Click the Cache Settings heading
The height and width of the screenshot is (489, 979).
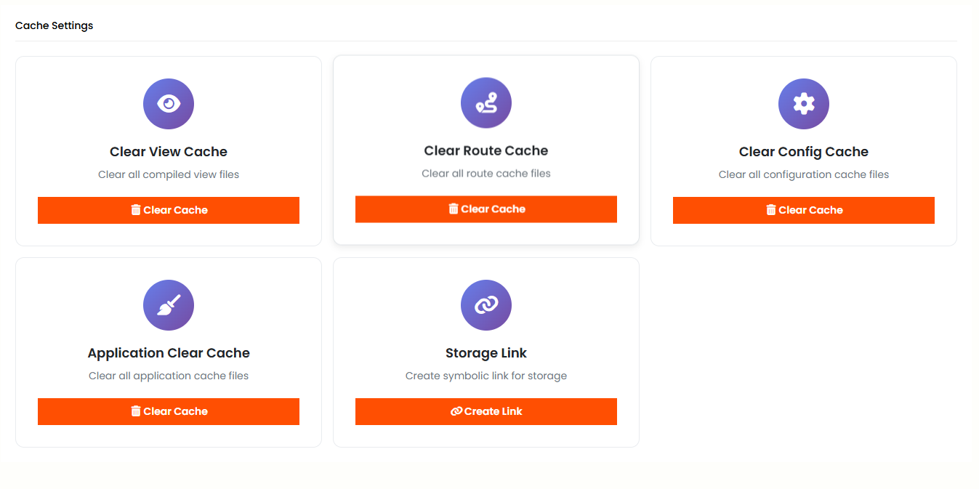54,25
